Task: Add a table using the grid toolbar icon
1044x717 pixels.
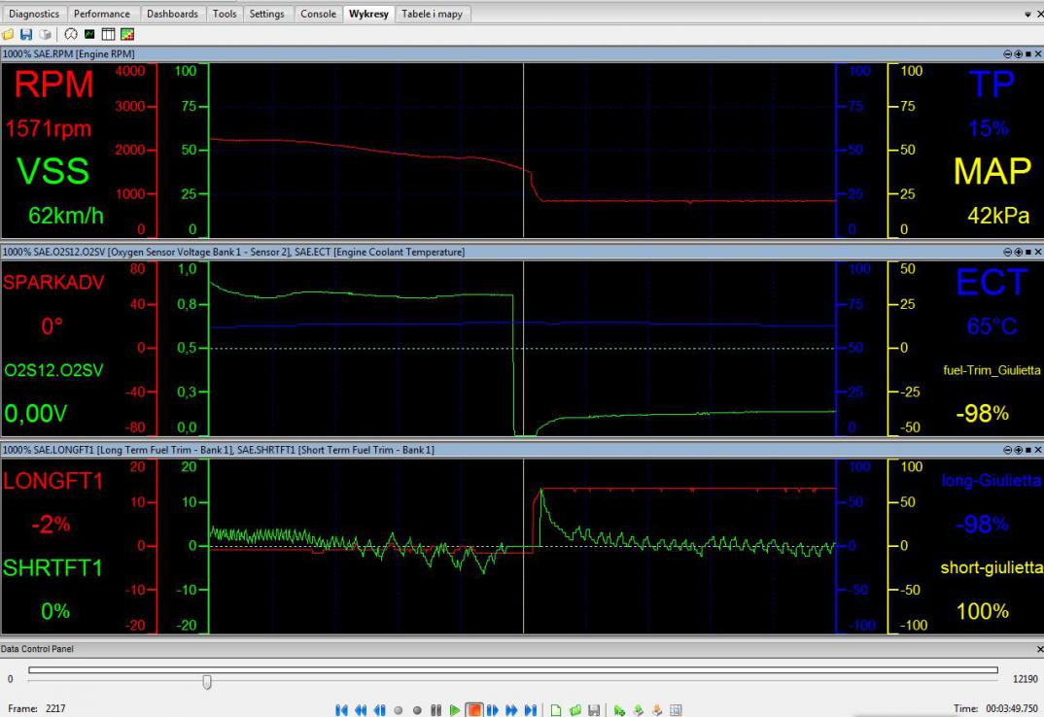Action: pyautogui.click(x=108, y=35)
